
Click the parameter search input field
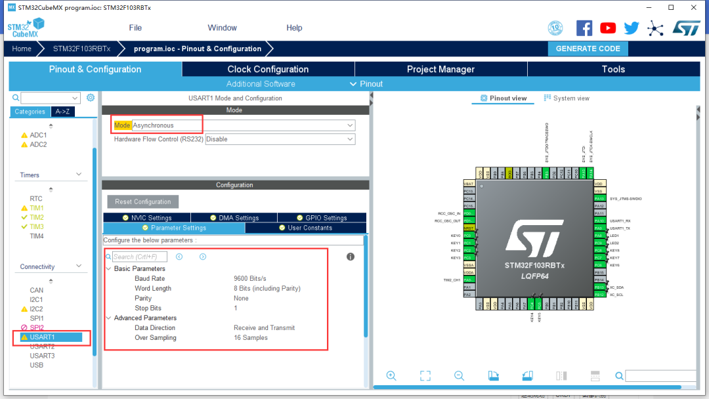[x=140, y=257]
